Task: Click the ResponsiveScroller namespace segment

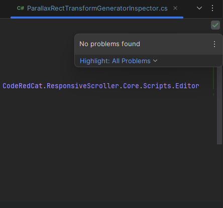Action: [83, 86]
